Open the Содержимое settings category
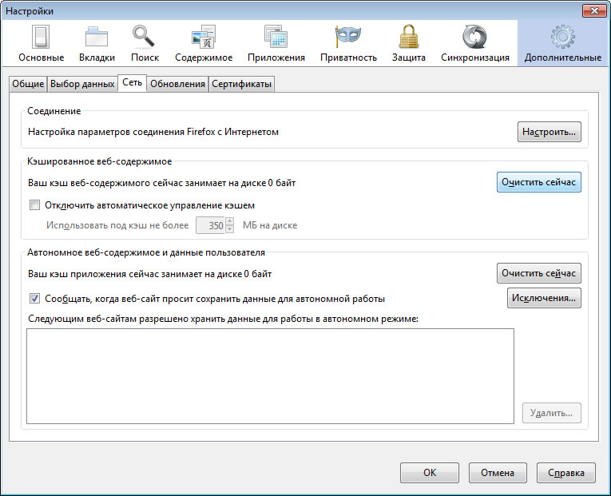 pyautogui.click(x=204, y=44)
